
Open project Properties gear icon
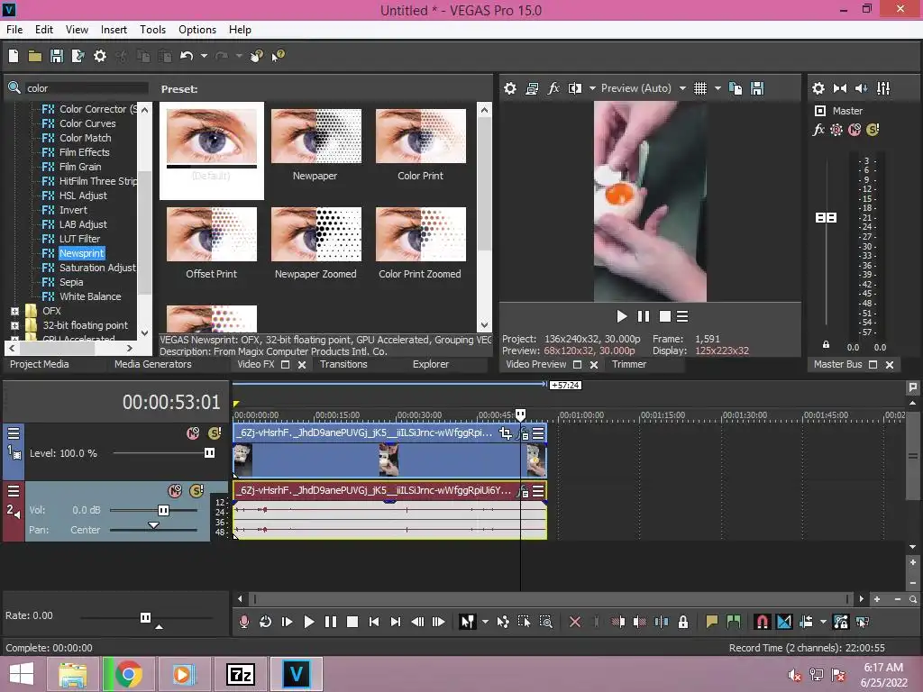click(100, 56)
